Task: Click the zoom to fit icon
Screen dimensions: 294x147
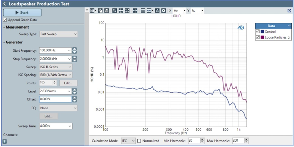Action: (127, 11)
